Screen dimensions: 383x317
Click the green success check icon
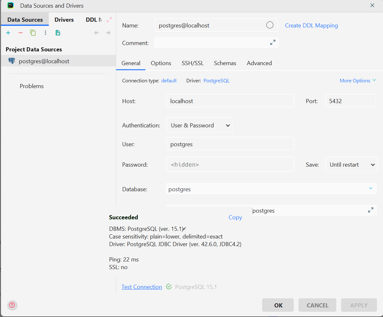[x=169, y=287]
